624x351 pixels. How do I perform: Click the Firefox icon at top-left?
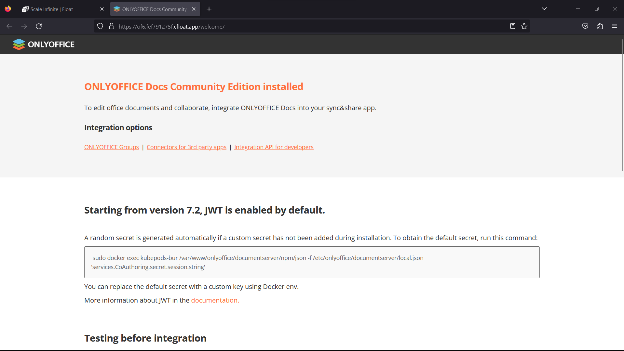point(8,9)
